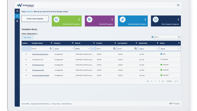197x111 pixels.
Task: Open the hamburger menu in sidebar
Action: pos(17,11)
